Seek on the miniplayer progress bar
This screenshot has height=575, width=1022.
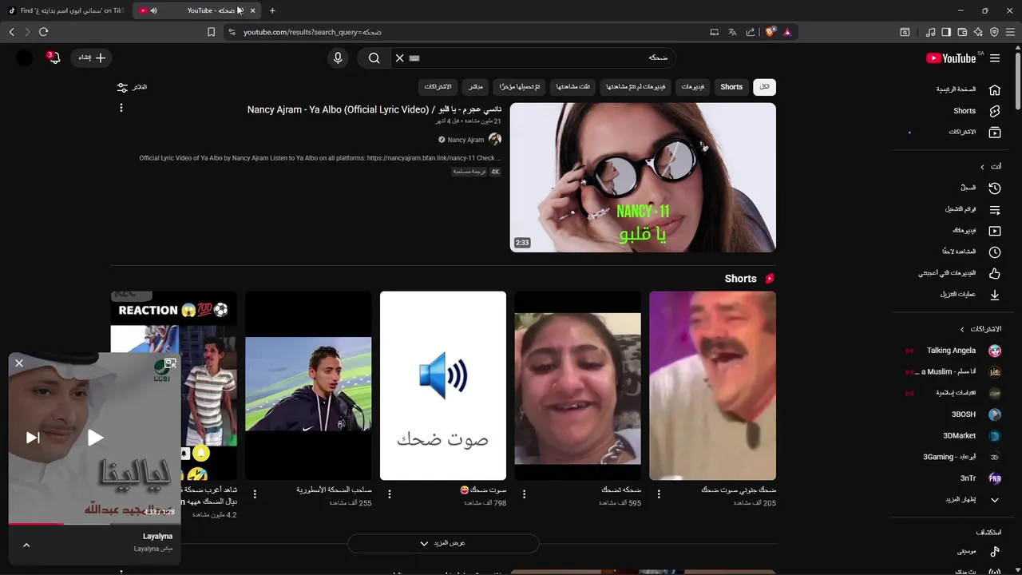[x=94, y=524]
